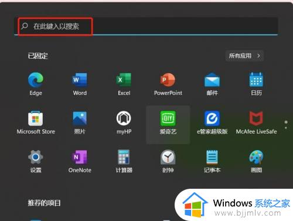Open 设置 settings gear
Screen dimensions: 293x221
36,161
